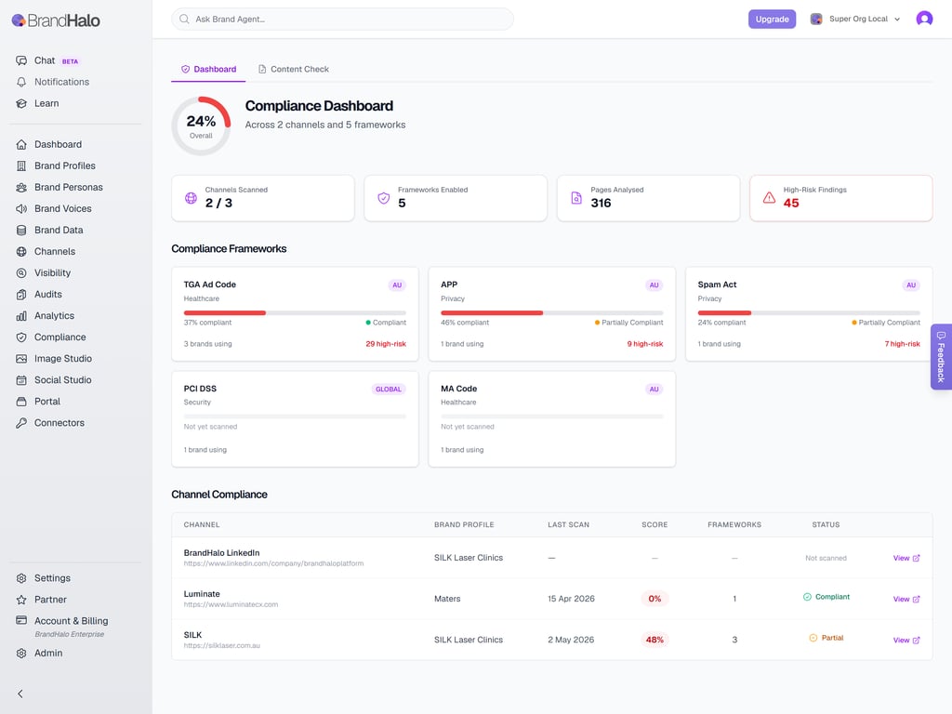Click the Partner star icon
This screenshot has height=714, width=952.
[x=21, y=600]
